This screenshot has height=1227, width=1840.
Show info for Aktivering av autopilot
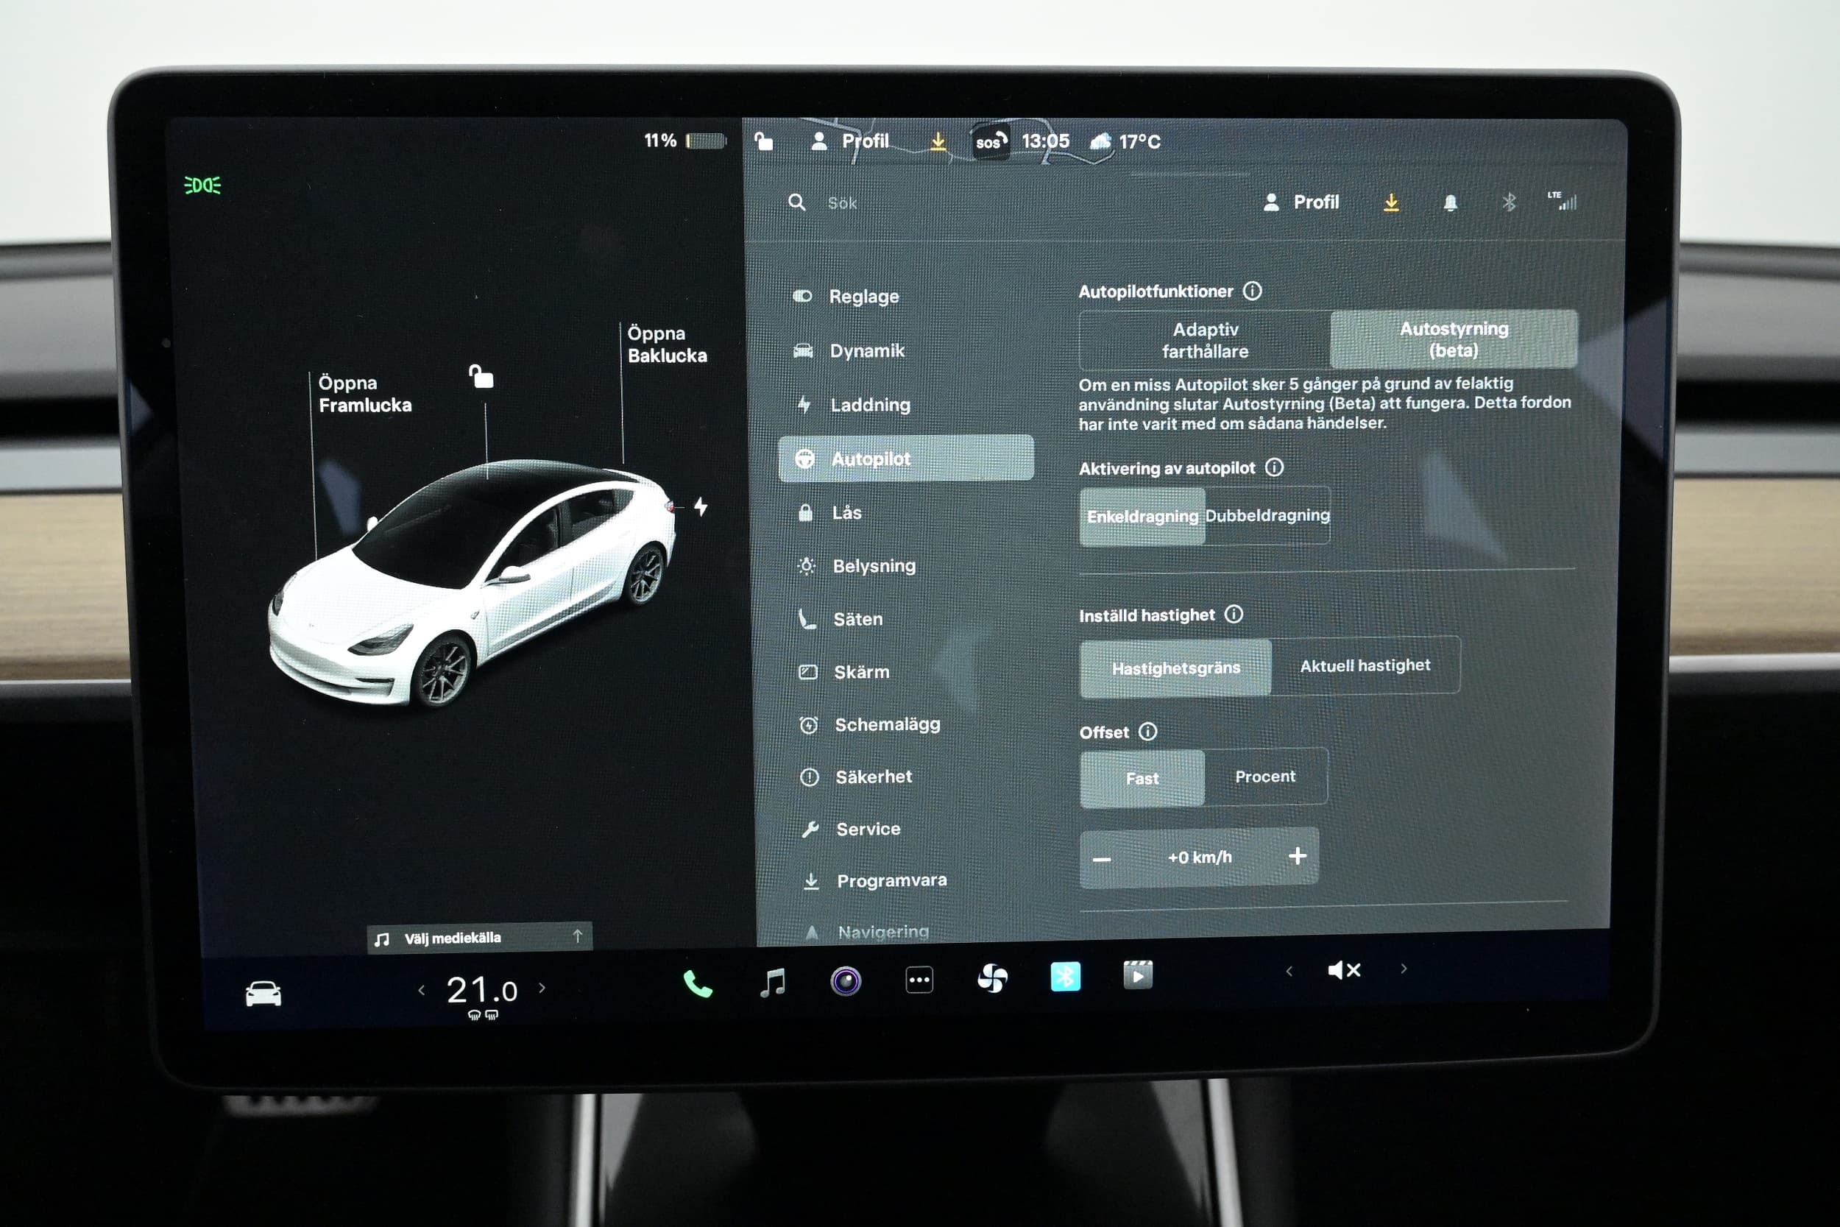(1273, 467)
